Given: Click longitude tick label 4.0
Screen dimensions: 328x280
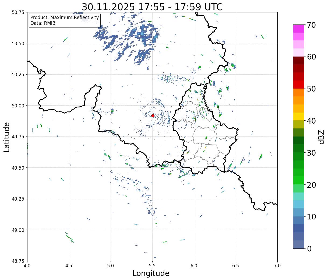Looking at the screenshot, I should coord(27,266).
